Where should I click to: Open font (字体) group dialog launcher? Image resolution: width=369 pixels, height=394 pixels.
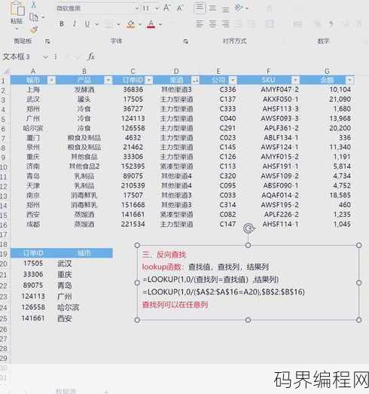[x=185, y=41]
